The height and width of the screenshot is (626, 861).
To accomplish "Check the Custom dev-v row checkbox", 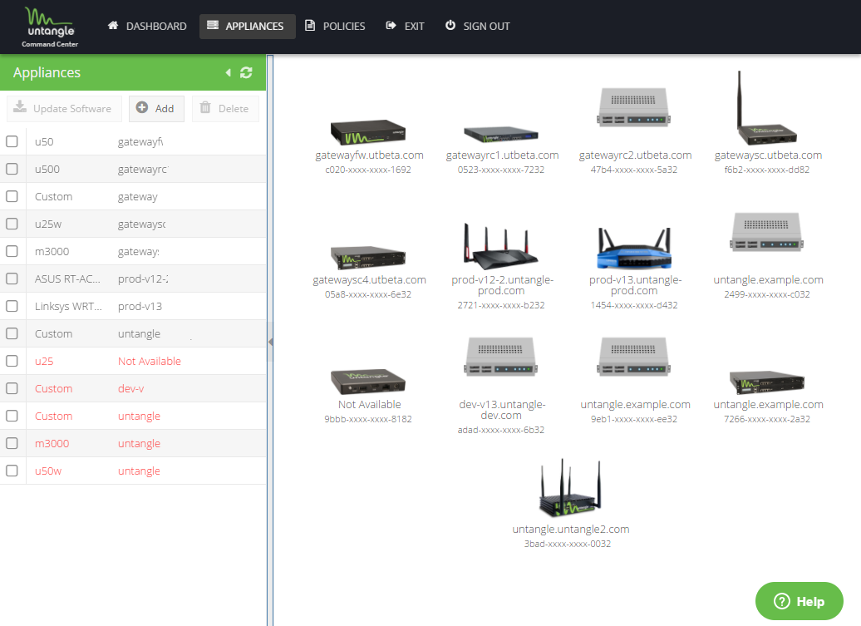I will (12, 389).
